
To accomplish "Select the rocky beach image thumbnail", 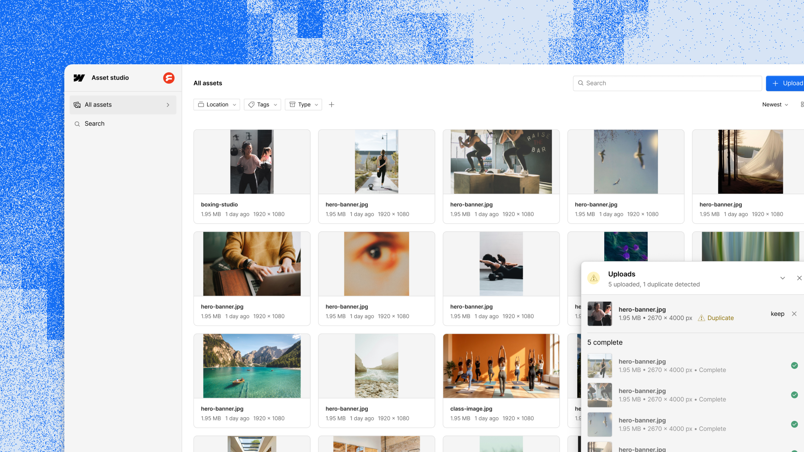I will coord(377,366).
